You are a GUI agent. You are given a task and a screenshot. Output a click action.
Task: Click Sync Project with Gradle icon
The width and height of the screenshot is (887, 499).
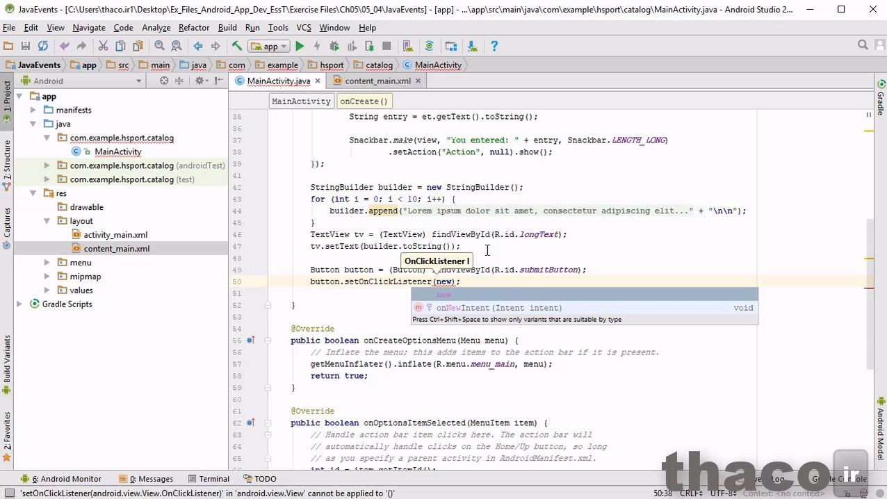point(430,46)
